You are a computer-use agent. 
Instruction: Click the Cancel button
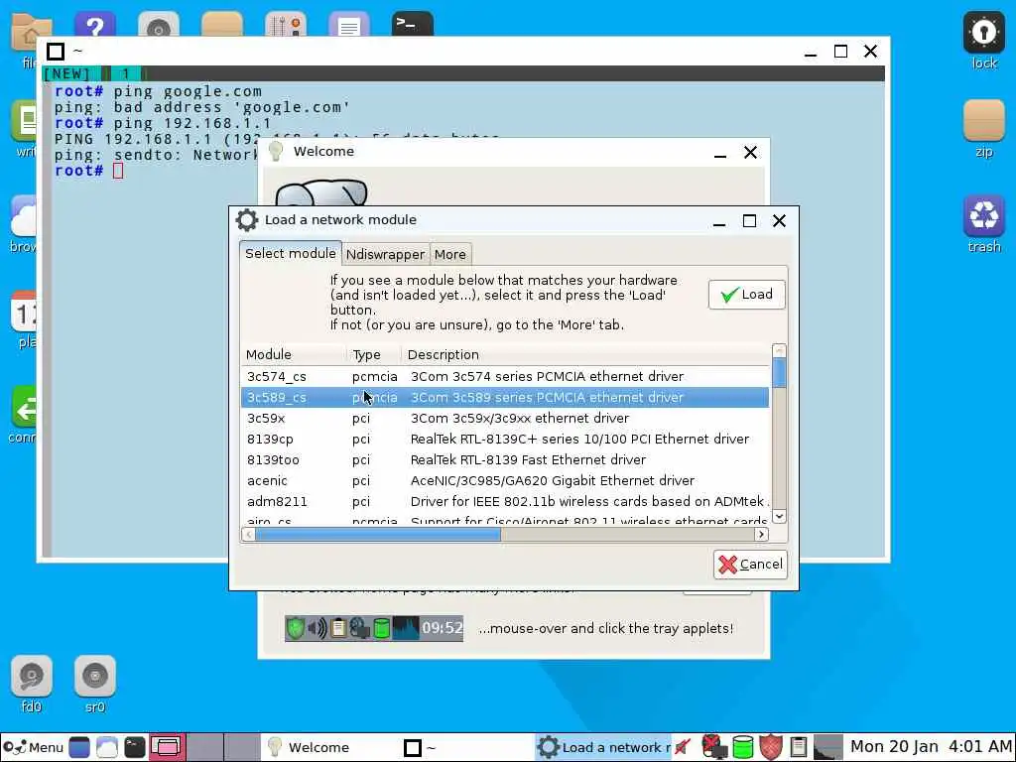[750, 565]
